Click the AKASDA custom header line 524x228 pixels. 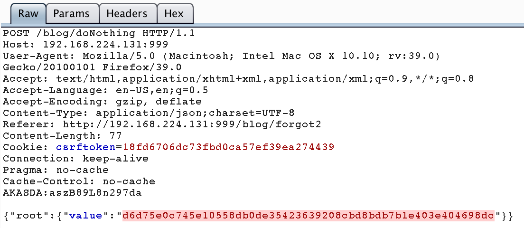(72, 192)
